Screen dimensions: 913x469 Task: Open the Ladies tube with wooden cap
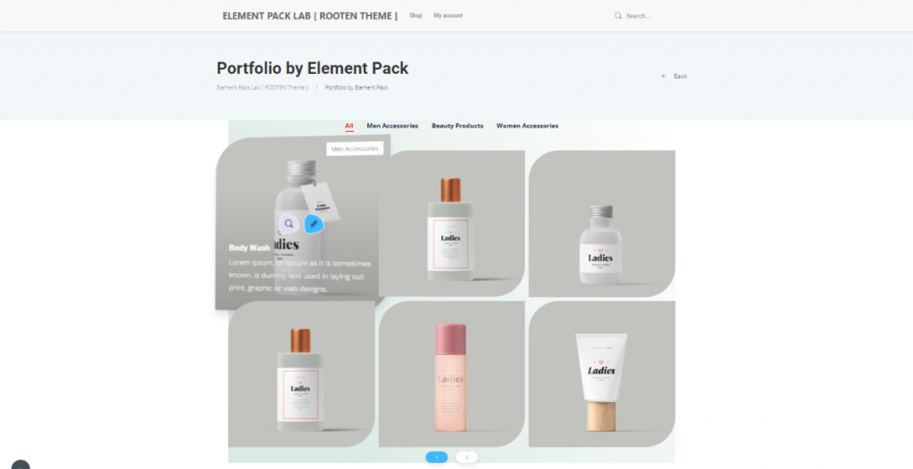pyautogui.click(x=602, y=374)
